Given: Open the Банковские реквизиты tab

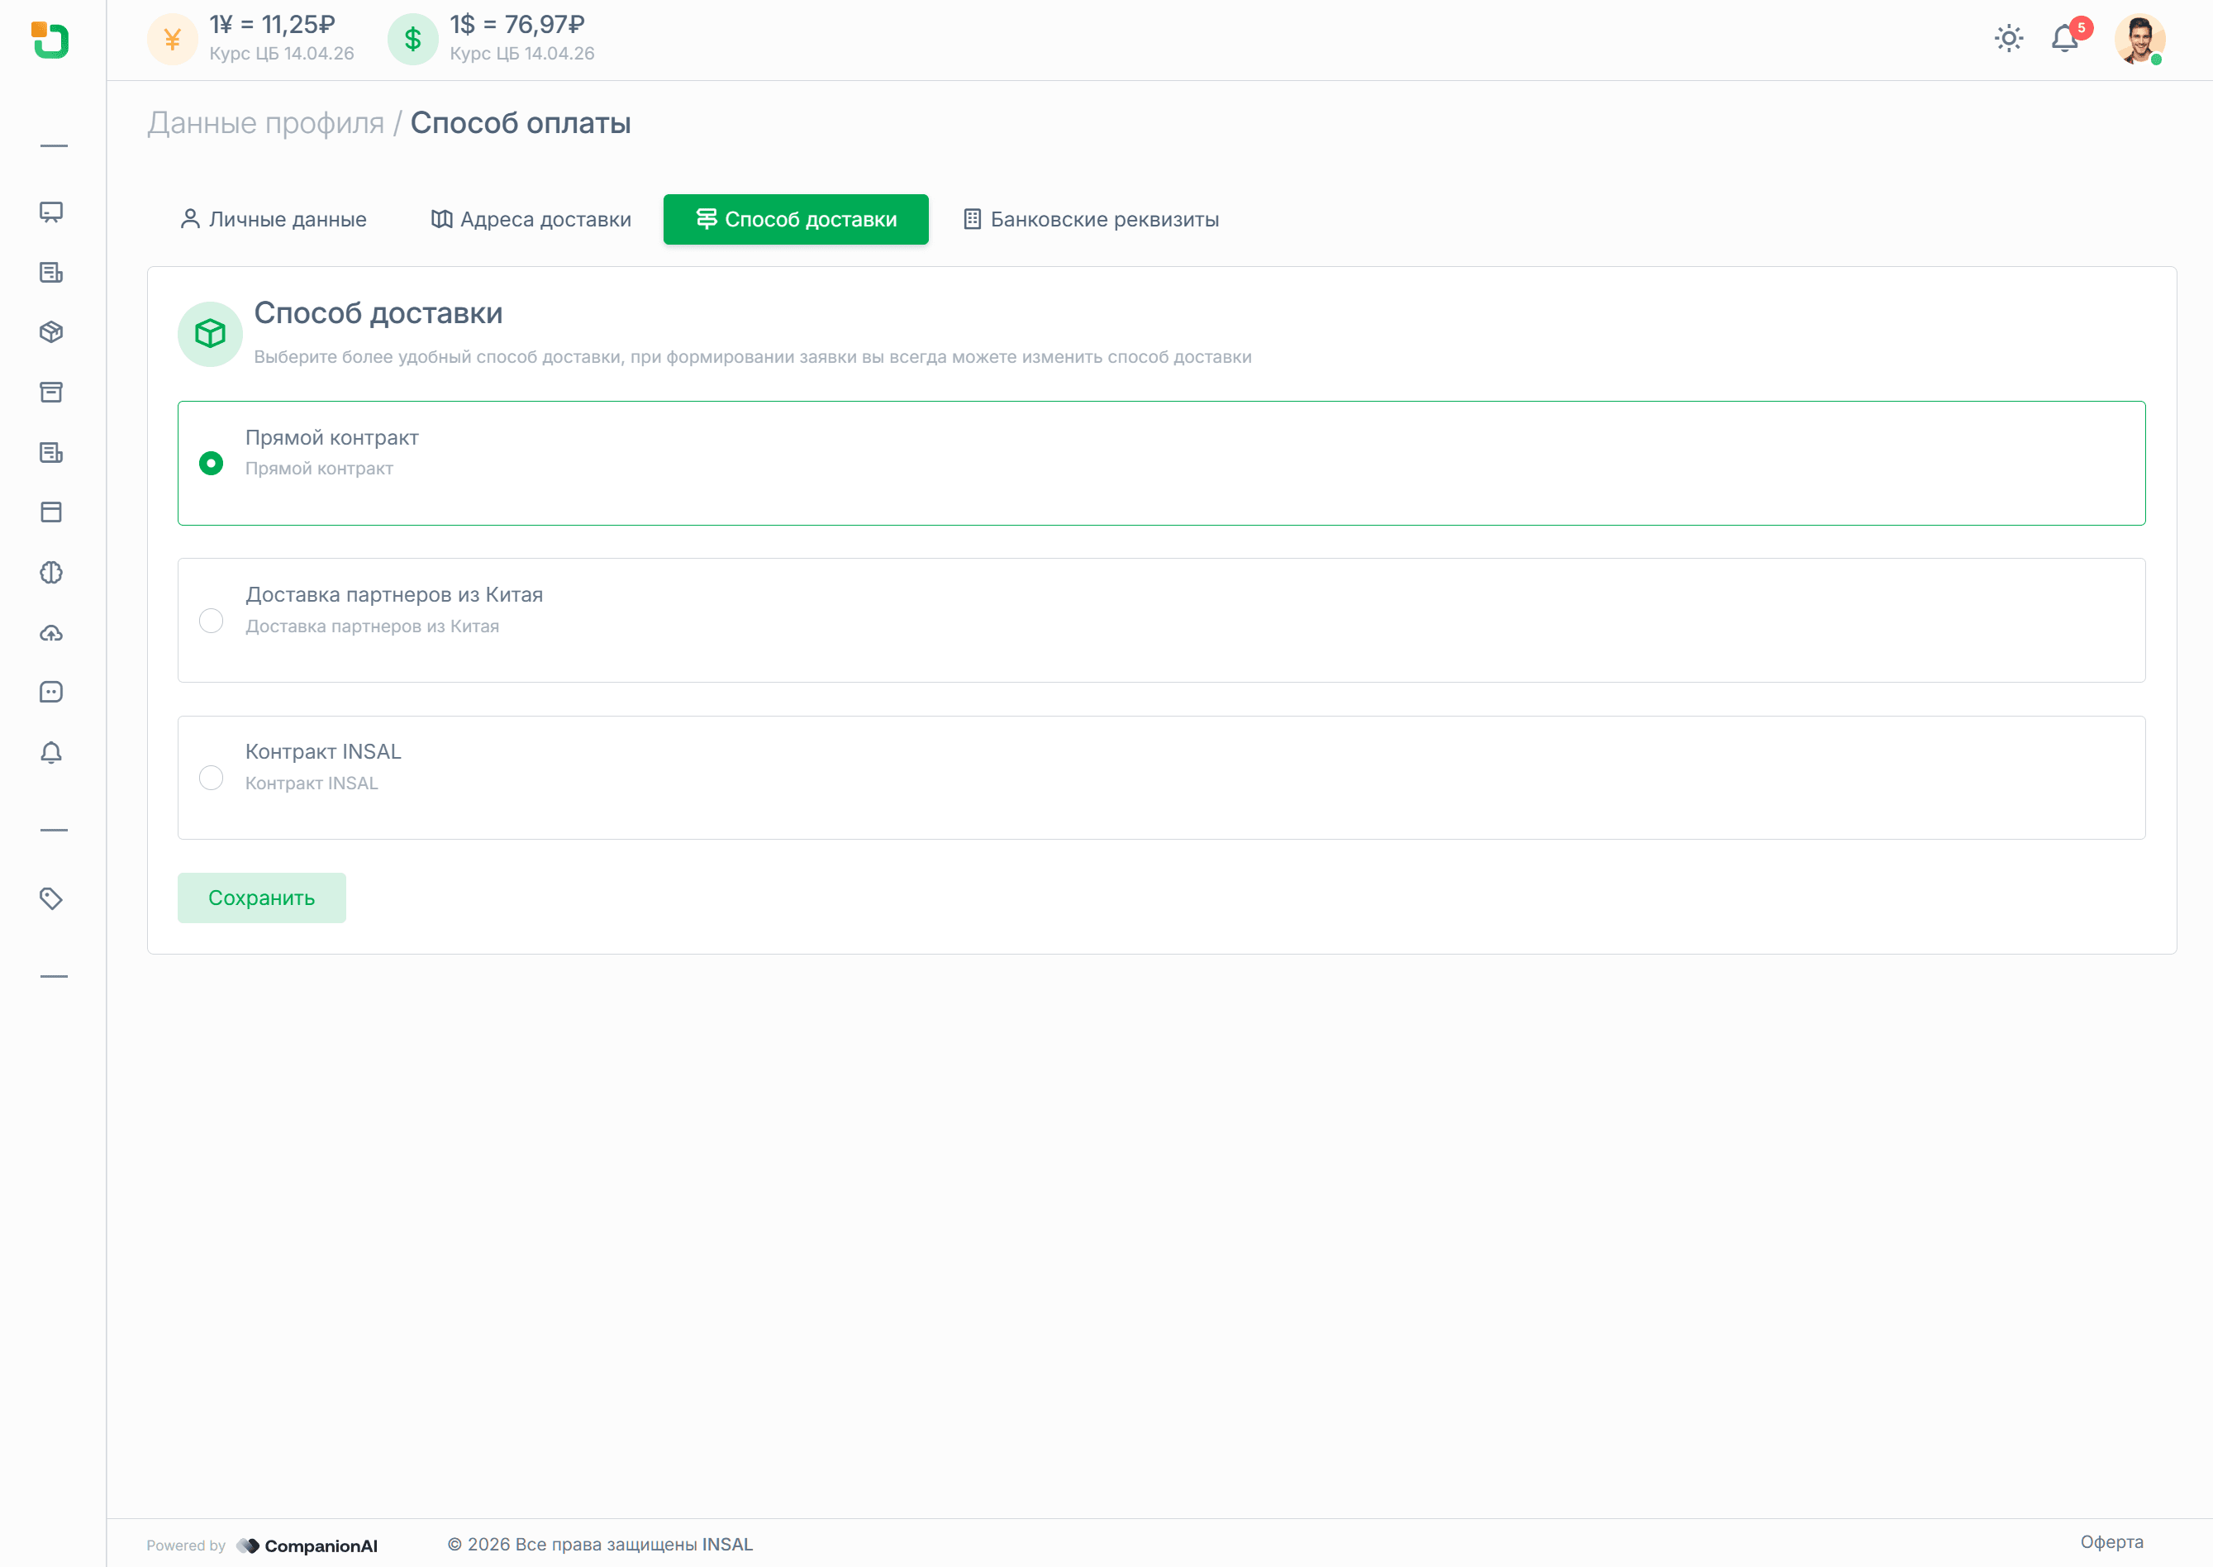Looking at the screenshot, I should pos(1091,219).
